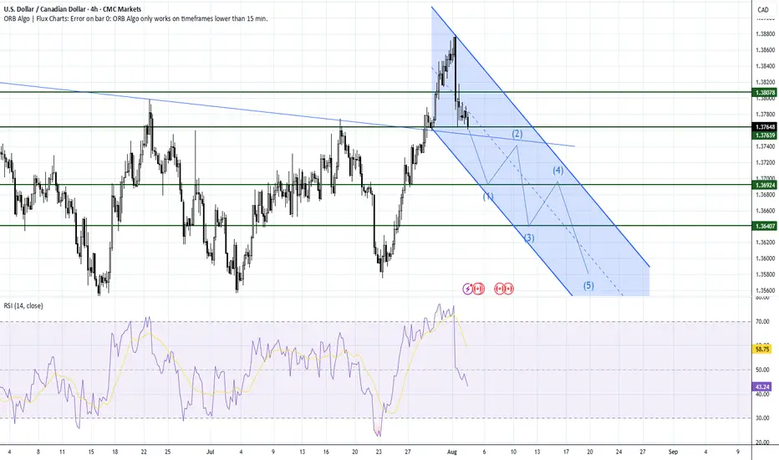Select the wave (3) label in the channel

[x=528, y=238]
